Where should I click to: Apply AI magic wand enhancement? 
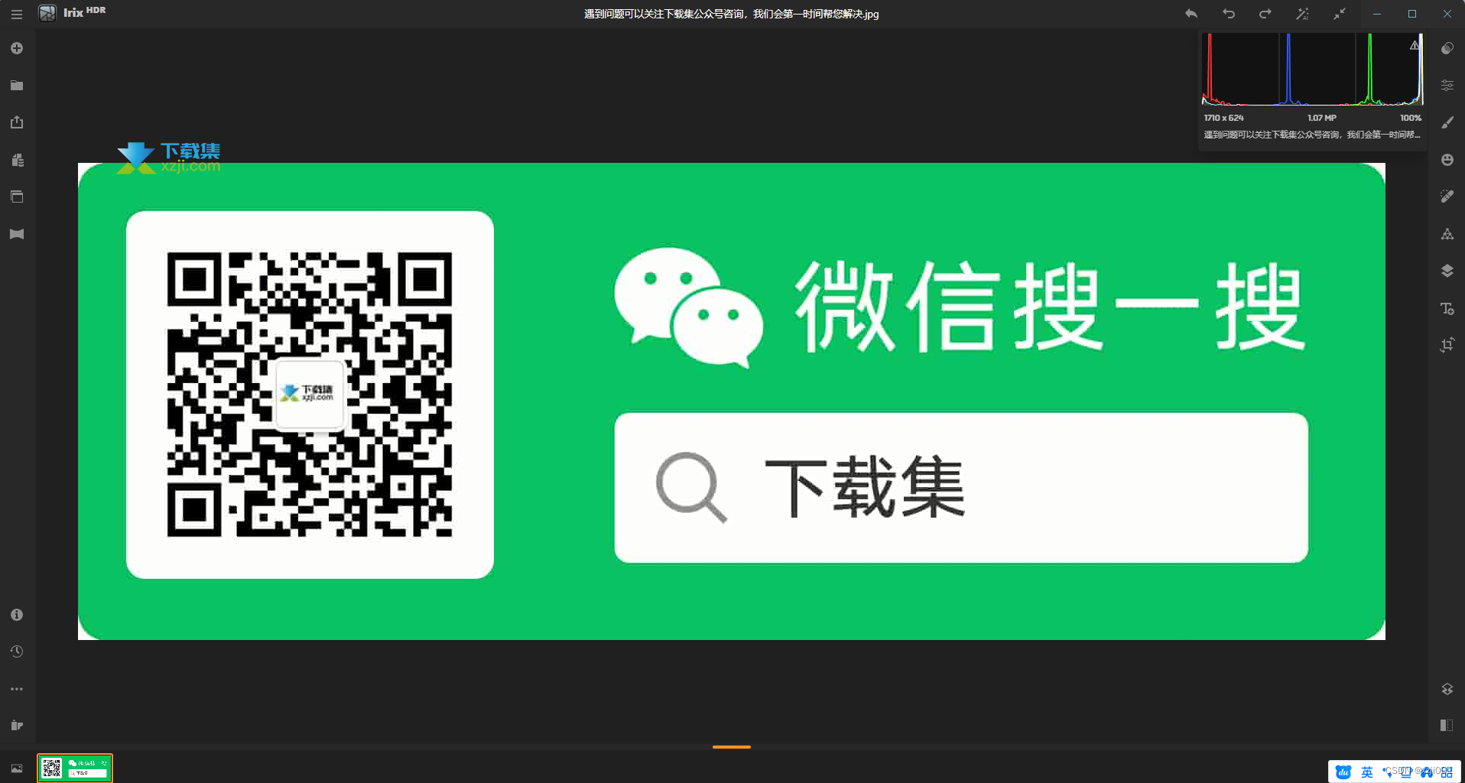pyautogui.click(x=1302, y=14)
